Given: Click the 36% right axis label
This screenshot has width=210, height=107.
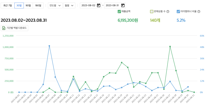Looking at the screenshot, I should click(x=202, y=58).
